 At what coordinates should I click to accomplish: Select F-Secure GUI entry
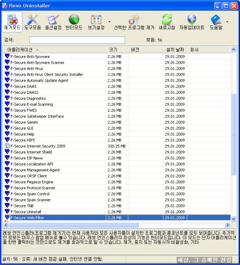[x=22, y=128]
